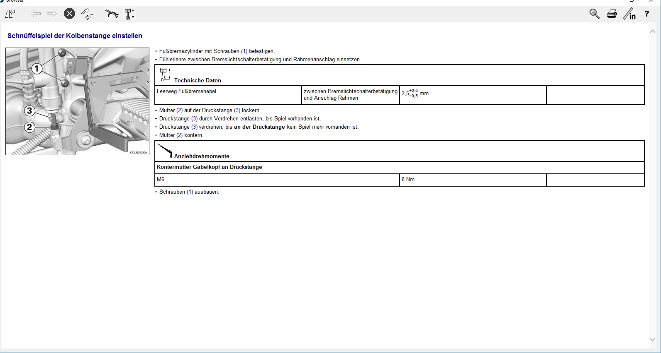Switch units with the ruler 'in' icon
The image size is (661, 353).
point(629,14)
